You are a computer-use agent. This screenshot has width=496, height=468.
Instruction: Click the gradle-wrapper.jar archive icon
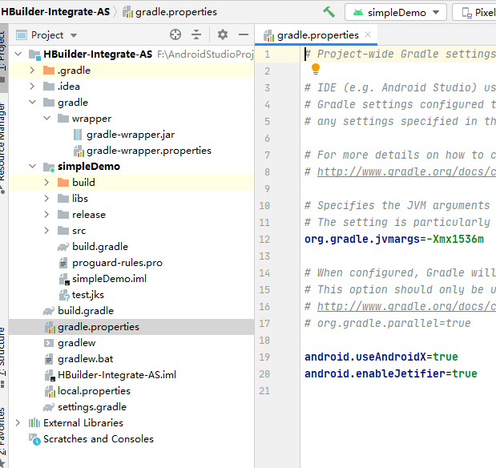(78, 135)
